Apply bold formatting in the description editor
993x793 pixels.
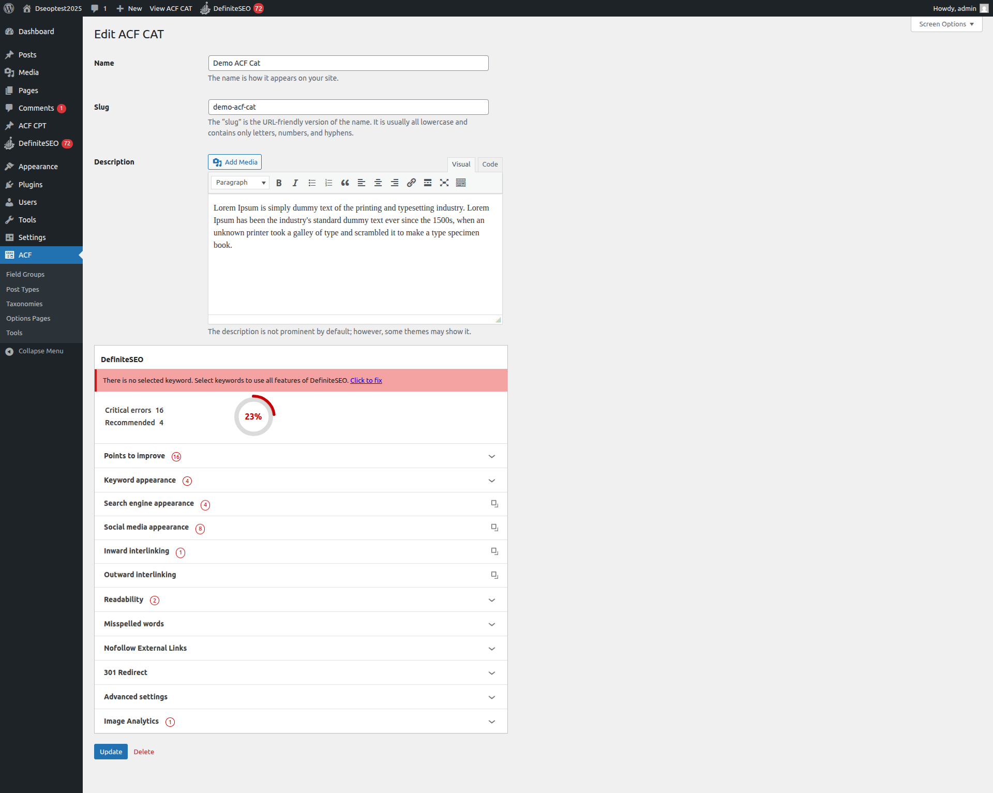[279, 183]
